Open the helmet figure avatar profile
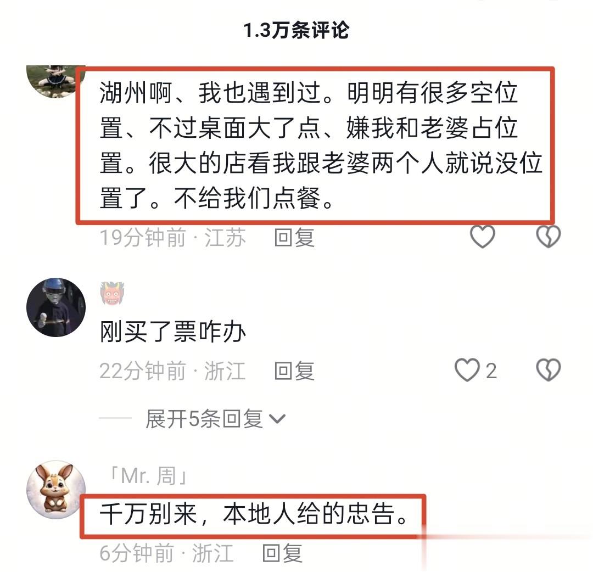 56,307
